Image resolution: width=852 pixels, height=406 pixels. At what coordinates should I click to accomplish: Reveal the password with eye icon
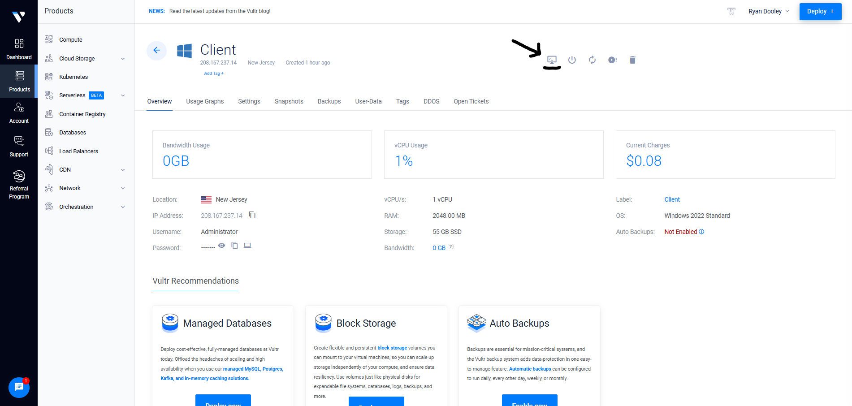pyautogui.click(x=221, y=245)
